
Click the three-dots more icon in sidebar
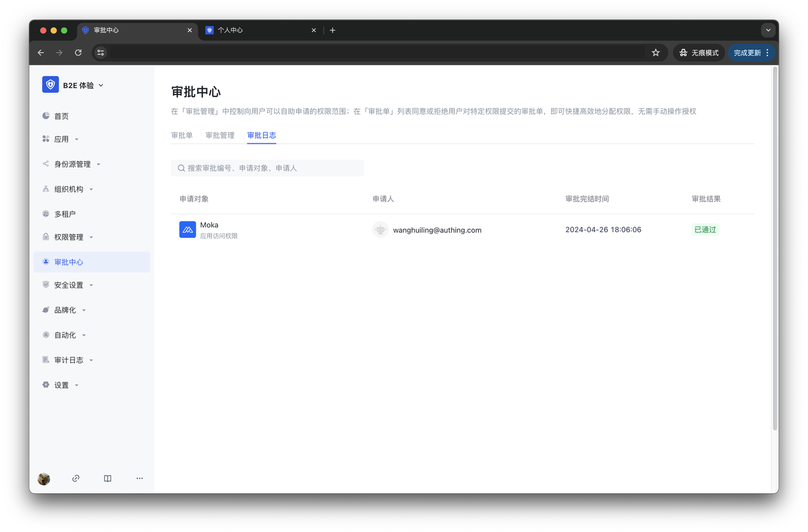[x=140, y=478]
